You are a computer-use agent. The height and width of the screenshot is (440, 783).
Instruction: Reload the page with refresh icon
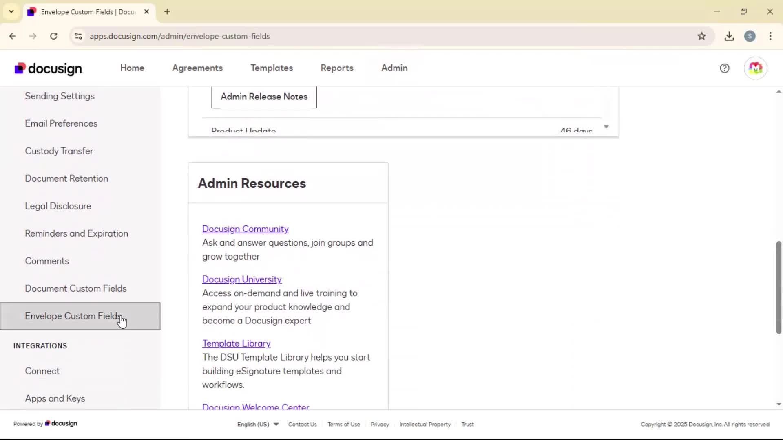[x=54, y=36]
